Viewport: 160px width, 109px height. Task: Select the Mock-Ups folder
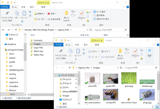point(38,51)
